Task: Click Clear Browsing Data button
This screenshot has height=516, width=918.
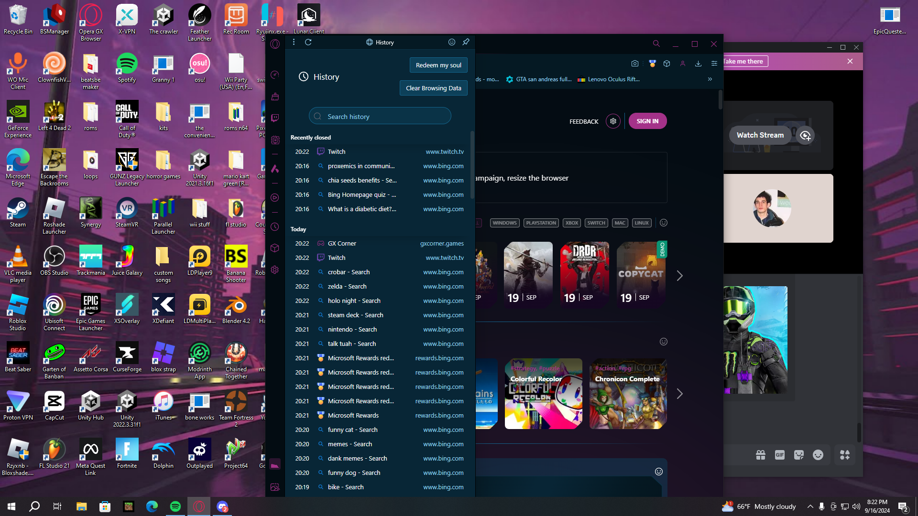Action: (433, 88)
